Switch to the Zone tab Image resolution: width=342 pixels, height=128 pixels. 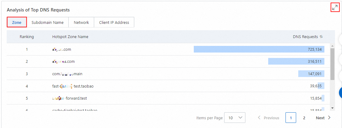[17, 22]
